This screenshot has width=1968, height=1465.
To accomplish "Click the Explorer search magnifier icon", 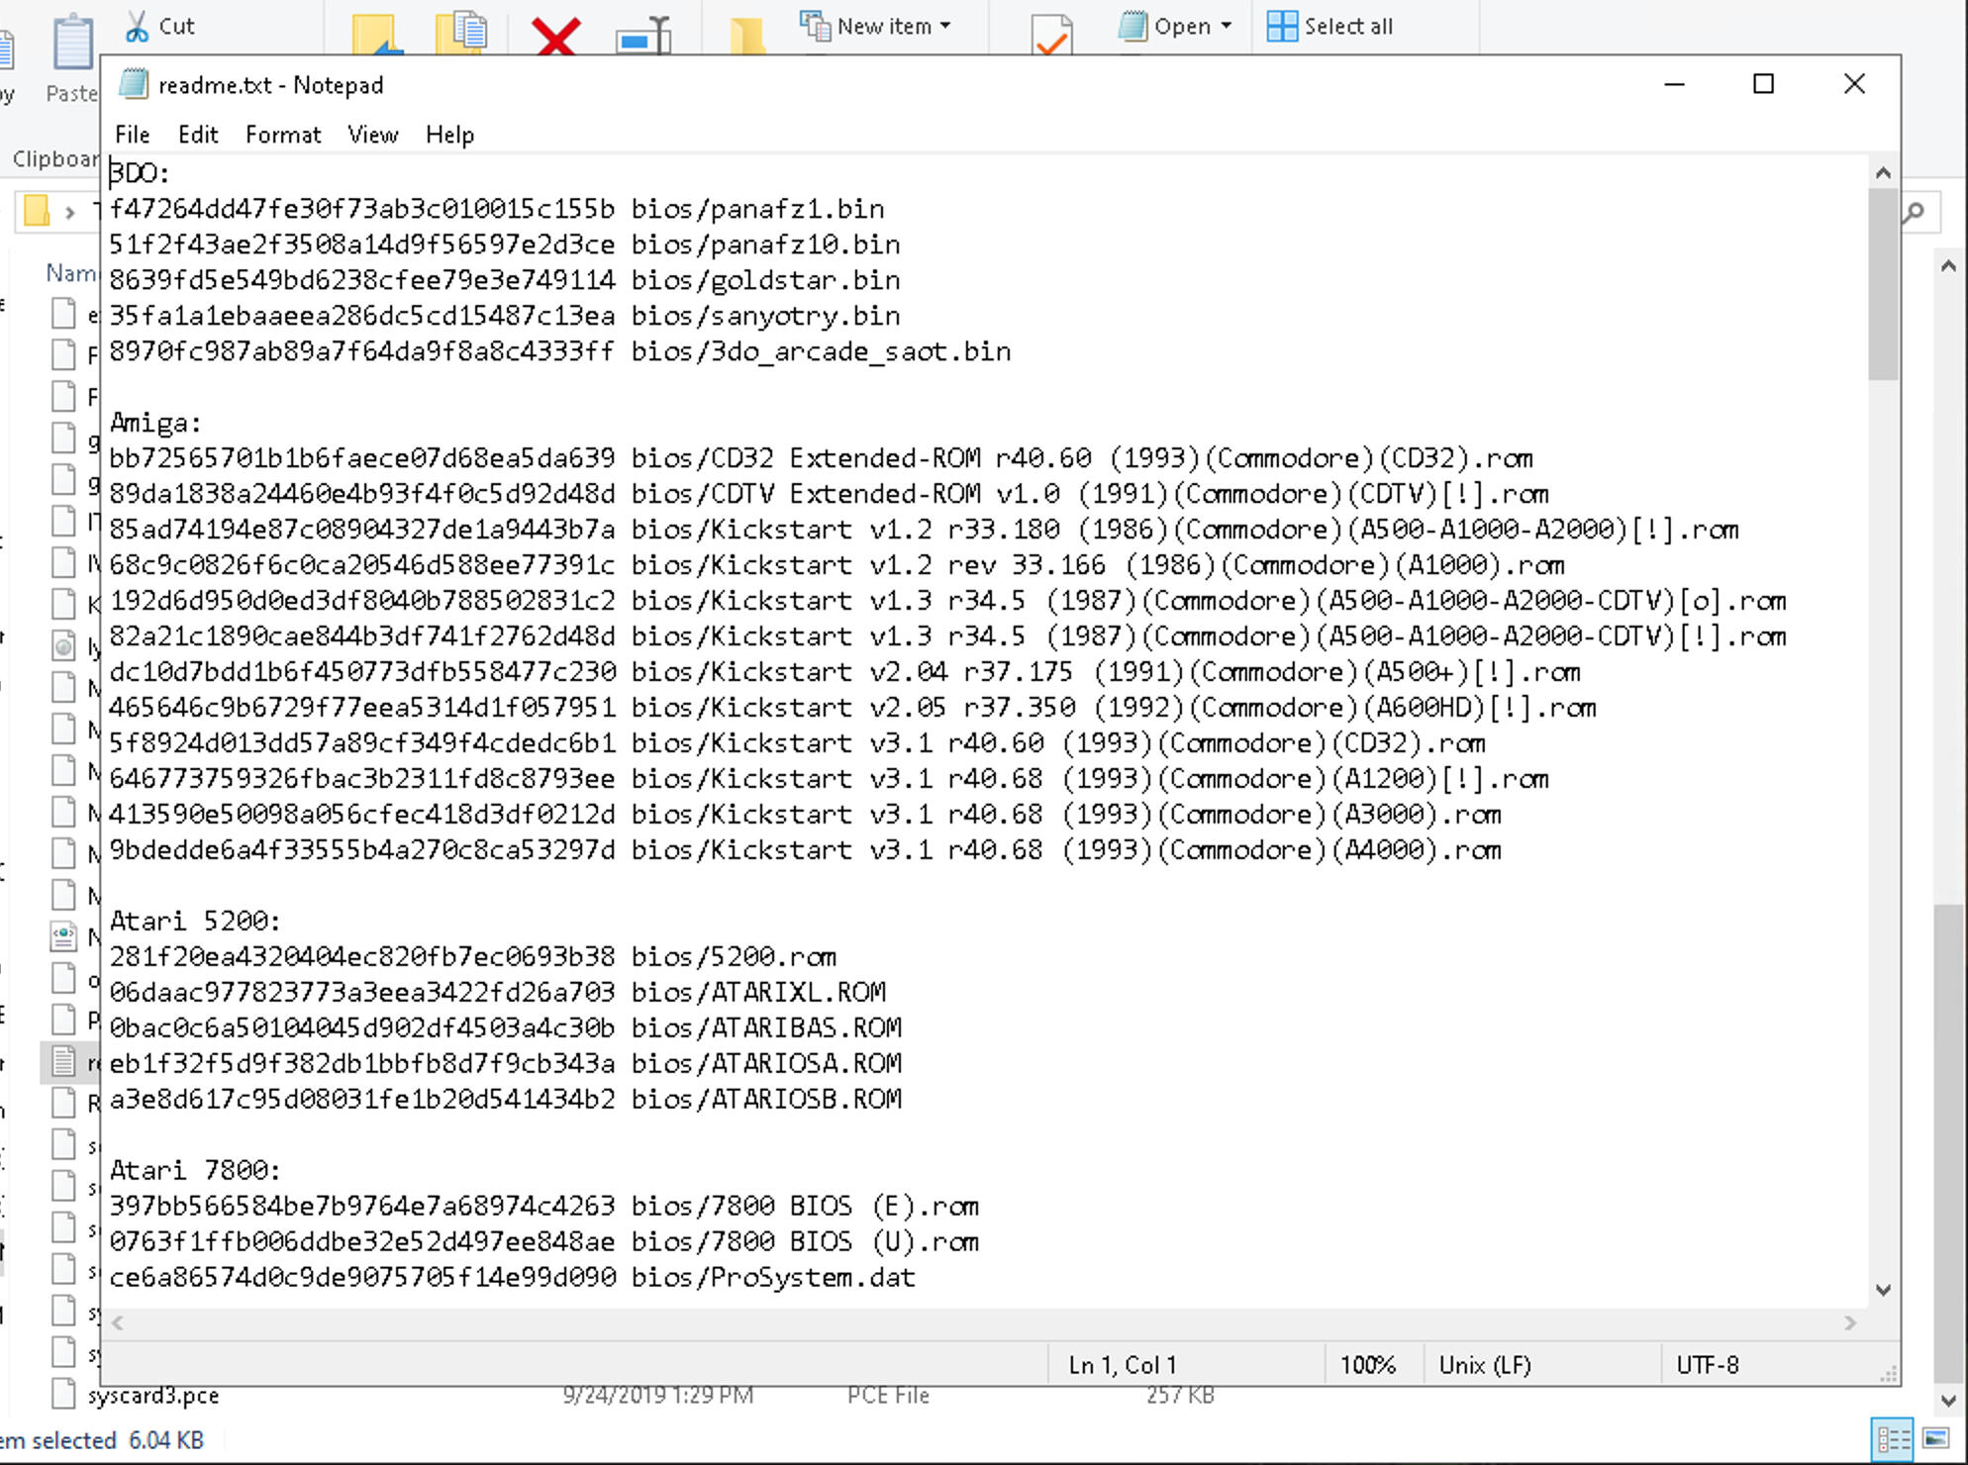I will tap(1915, 211).
